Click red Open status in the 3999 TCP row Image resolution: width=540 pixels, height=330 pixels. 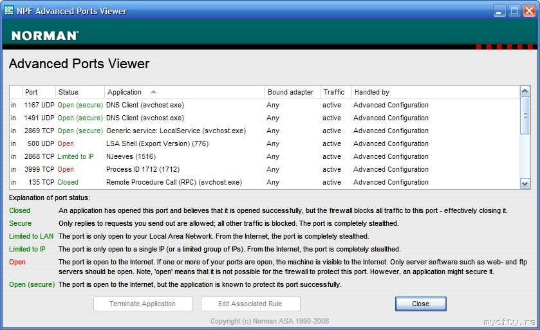click(66, 169)
